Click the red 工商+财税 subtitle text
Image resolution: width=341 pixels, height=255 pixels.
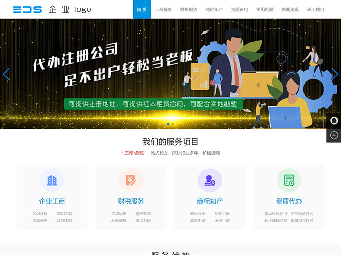point(134,153)
